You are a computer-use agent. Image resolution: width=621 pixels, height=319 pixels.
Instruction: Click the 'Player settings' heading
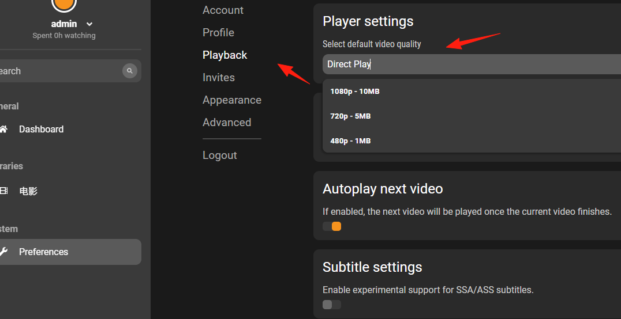[x=368, y=21]
